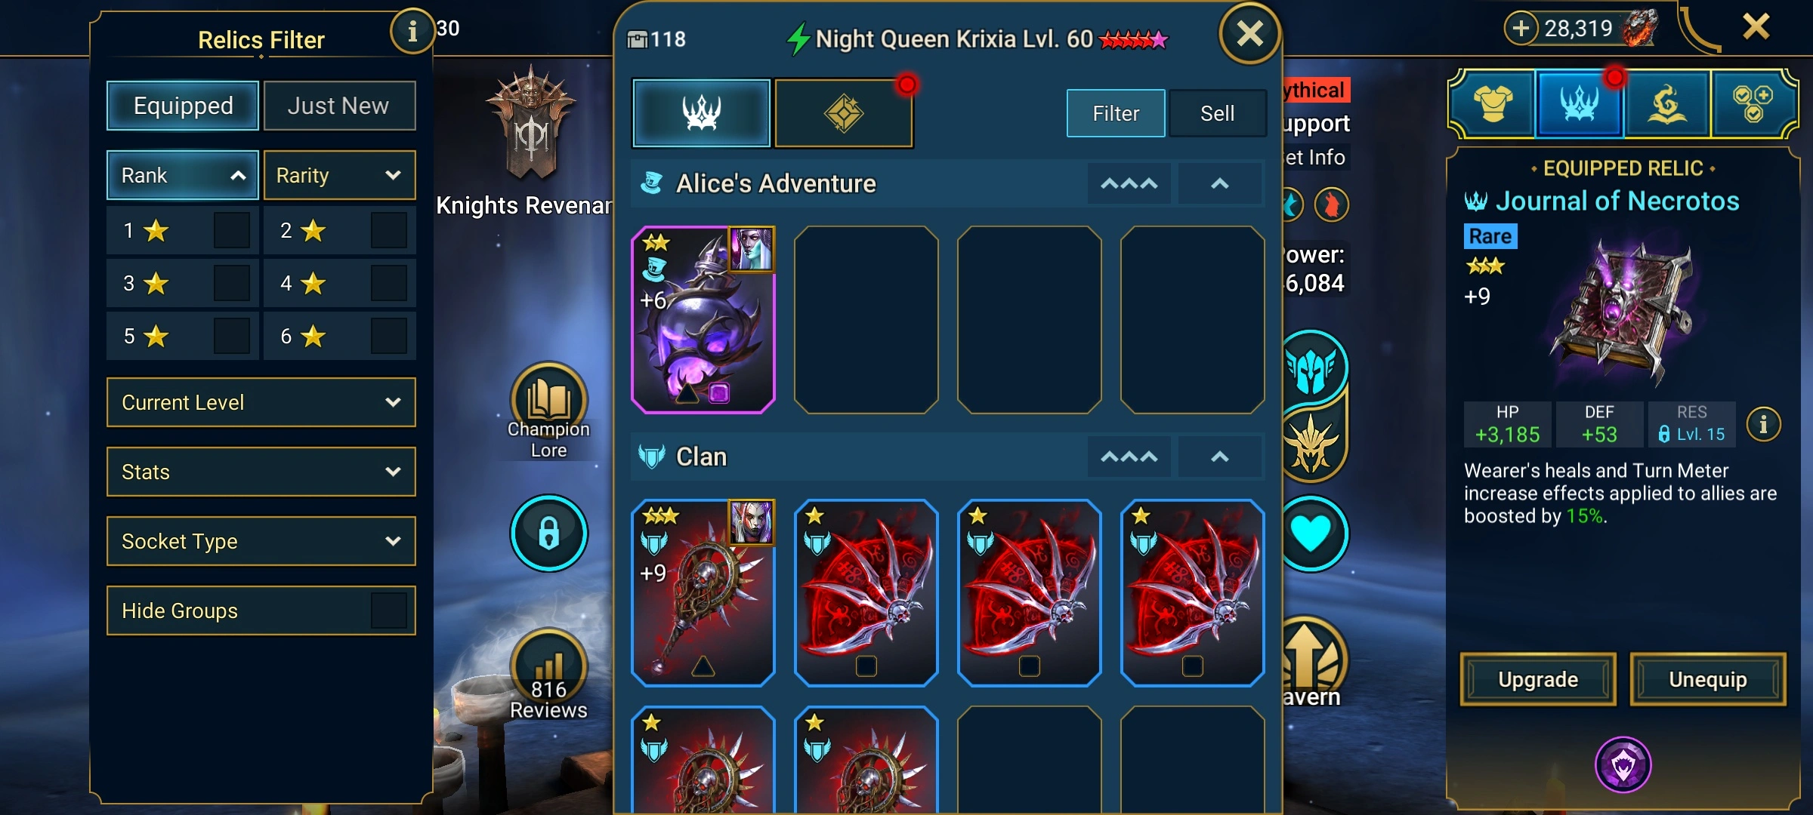The width and height of the screenshot is (1813, 815).
Task: Click the Unequip button
Action: pyautogui.click(x=1708, y=679)
